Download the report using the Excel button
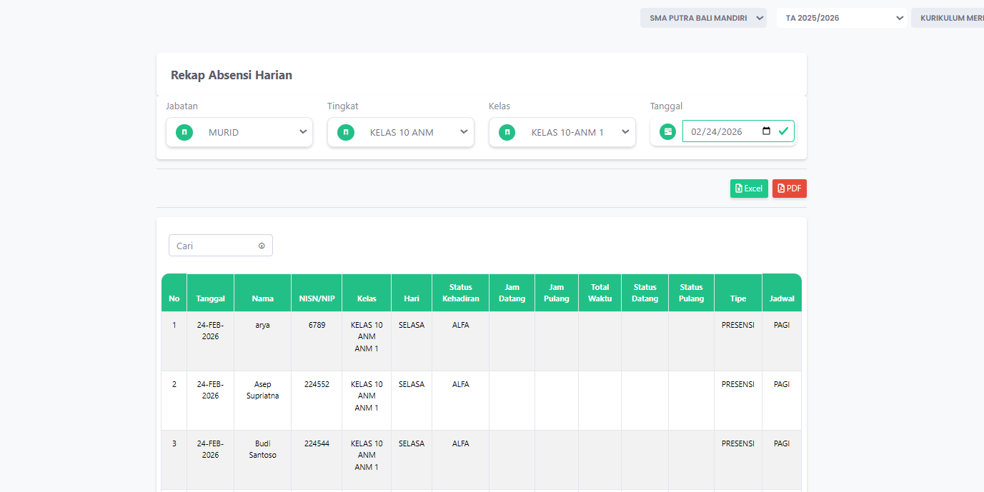Image resolution: width=984 pixels, height=492 pixels. click(x=748, y=188)
